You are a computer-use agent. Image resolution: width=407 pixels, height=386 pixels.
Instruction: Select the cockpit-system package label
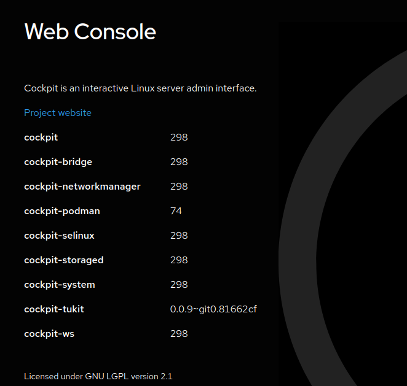[60, 285]
